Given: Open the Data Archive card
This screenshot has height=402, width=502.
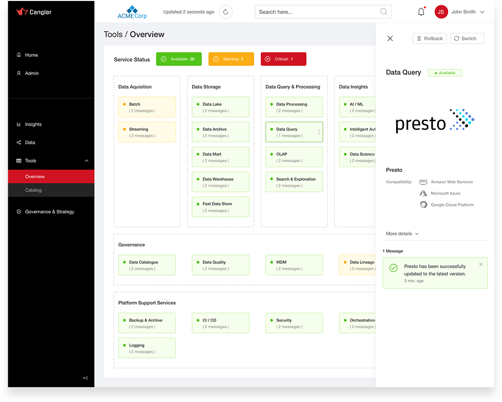Looking at the screenshot, I should click(x=220, y=132).
